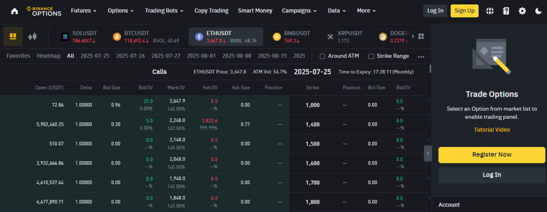
Task: Click the Open (USDT) column header
Action: tap(49, 87)
